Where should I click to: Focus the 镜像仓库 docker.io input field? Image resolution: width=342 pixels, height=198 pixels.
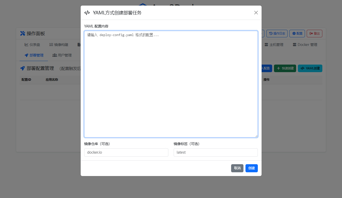tap(126, 152)
